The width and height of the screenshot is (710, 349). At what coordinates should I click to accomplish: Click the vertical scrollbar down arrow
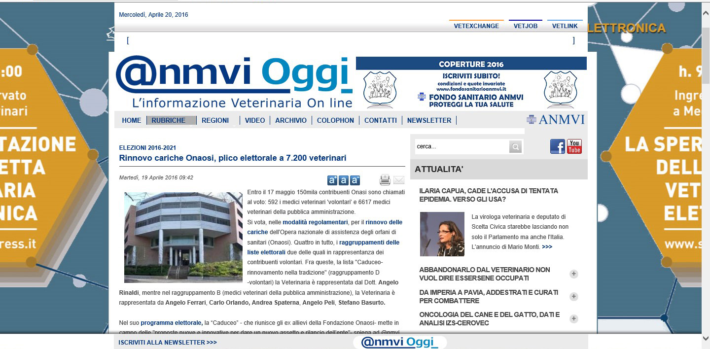pos(706,339)
